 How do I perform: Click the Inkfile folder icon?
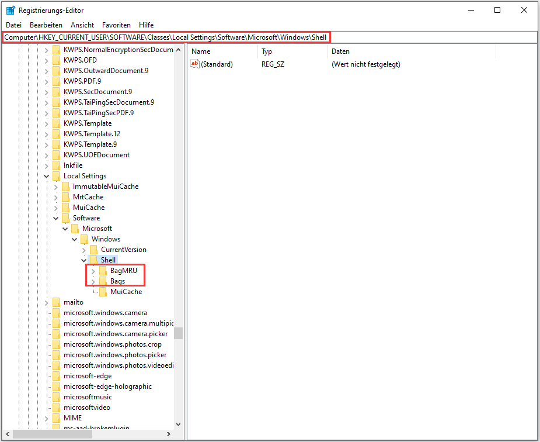(x=56, y=165)
